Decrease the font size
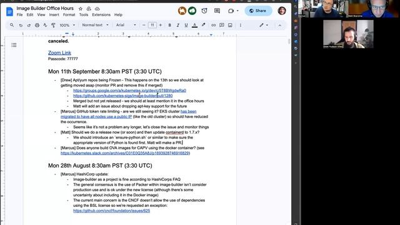This screenshot has height=225, width=400. tap(144, 25)
